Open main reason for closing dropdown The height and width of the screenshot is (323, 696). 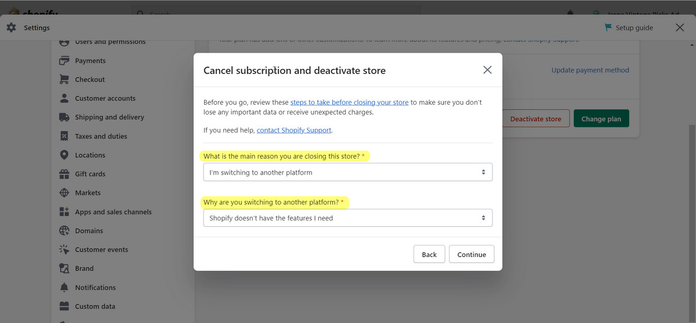pyautogui.click(x=348, y=172)
